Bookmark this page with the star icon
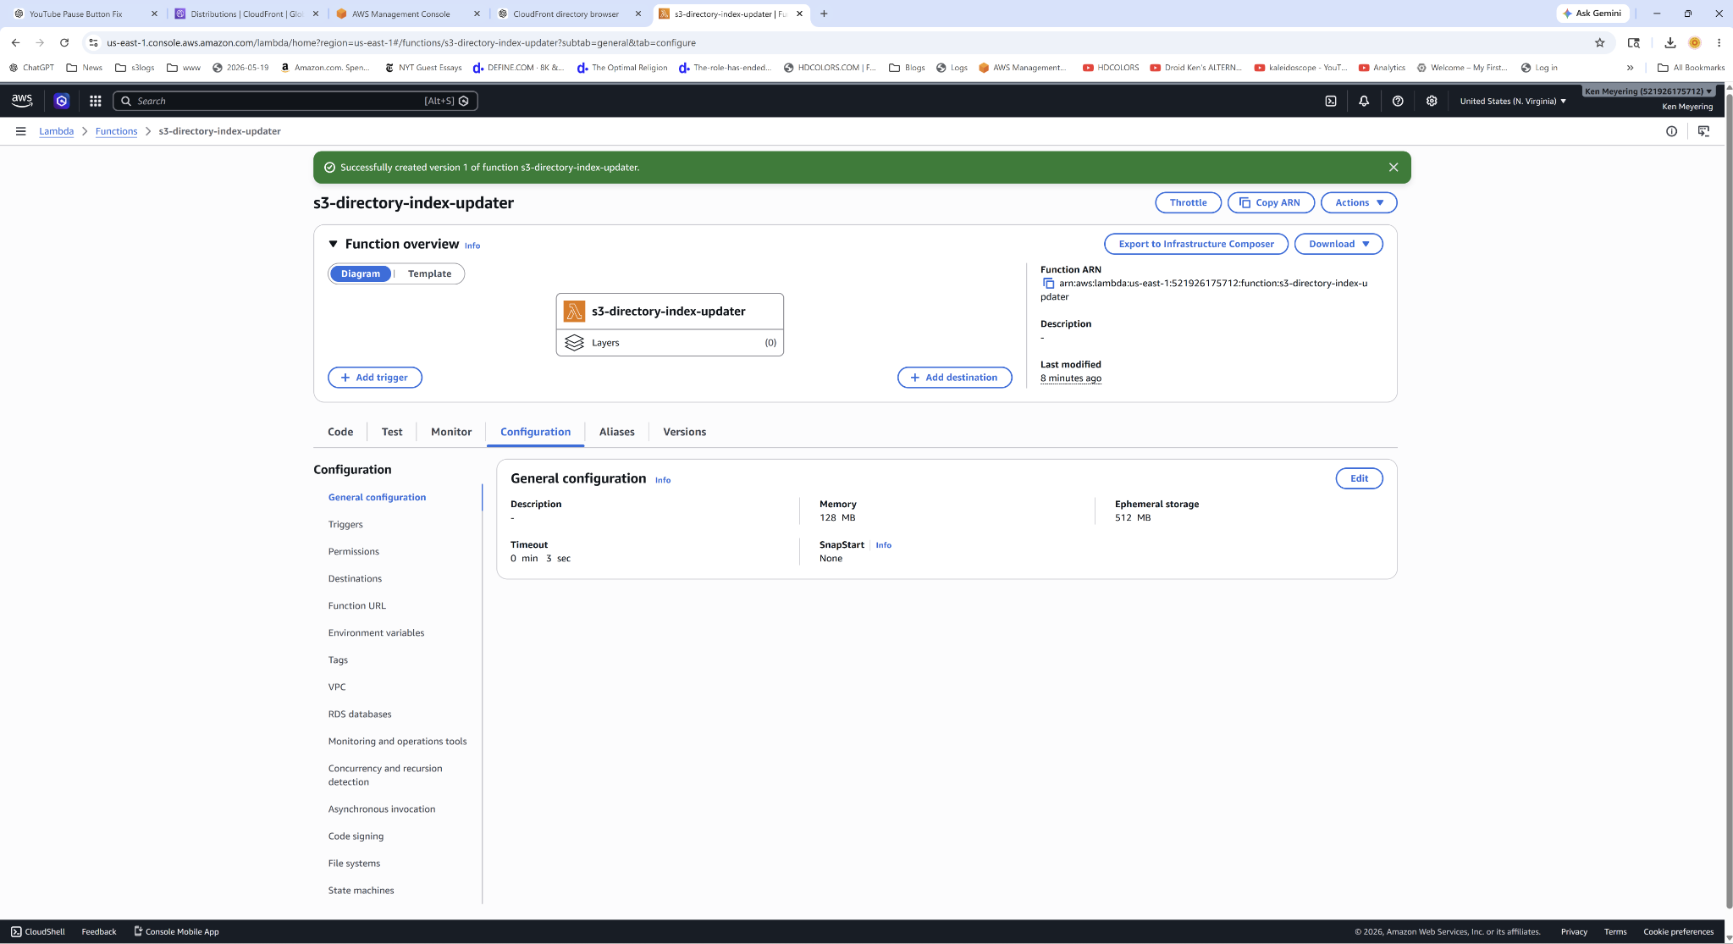The width and height of the screenshot is (1733, 944). [1599, 42]
